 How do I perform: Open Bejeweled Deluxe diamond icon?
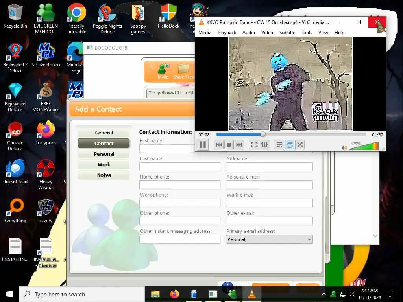15,97
